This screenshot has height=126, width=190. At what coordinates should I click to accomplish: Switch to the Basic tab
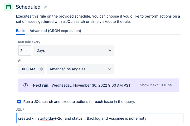[x=21, y=31]
